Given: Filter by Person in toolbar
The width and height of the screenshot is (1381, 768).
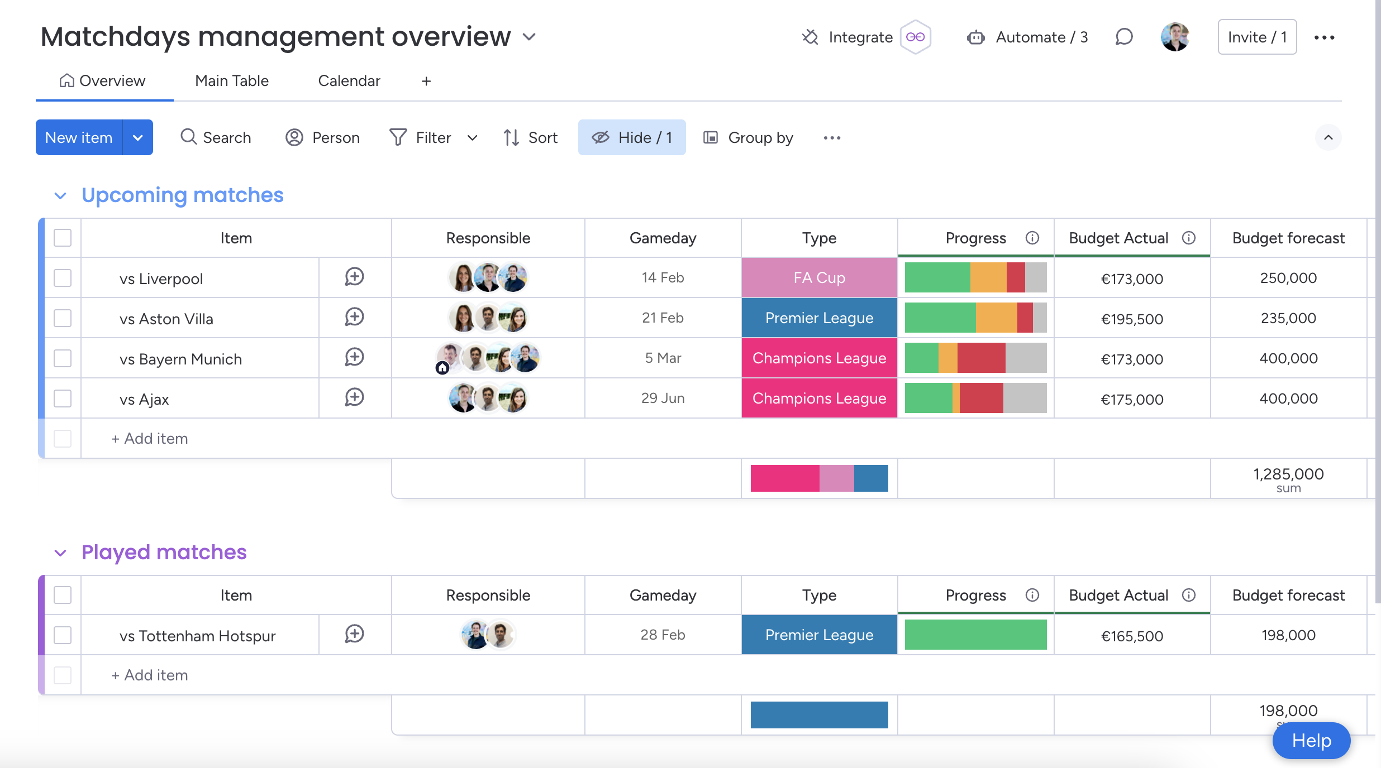Looking at the screenshot, I should pyautogui.click(x=322, y=137).
